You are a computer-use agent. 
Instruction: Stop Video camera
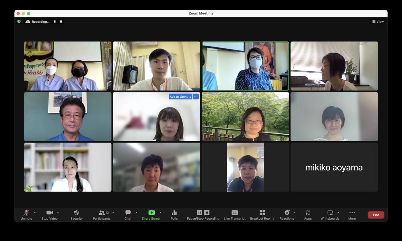point(50,215)
